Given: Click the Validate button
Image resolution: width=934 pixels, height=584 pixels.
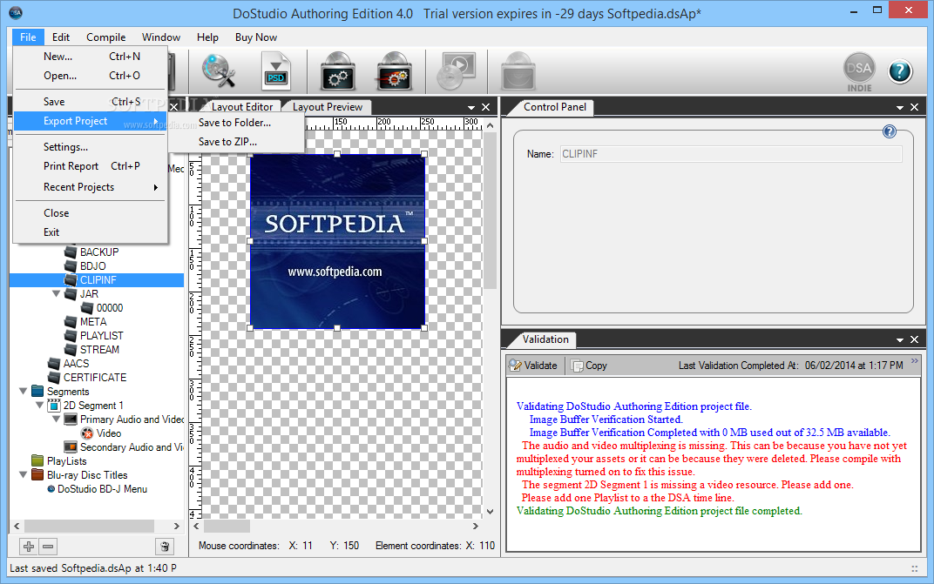Looking at the screenshot, I should 533,366.
